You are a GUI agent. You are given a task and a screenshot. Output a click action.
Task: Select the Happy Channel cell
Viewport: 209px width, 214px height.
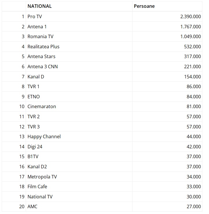[x=44, y=136]
